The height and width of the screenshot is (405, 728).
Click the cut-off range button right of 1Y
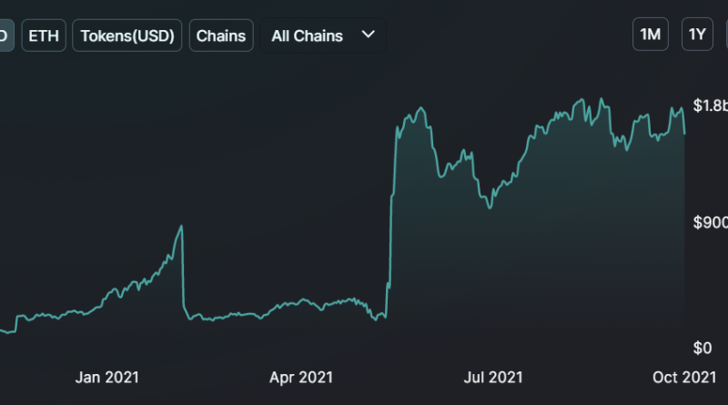point(725,35)
